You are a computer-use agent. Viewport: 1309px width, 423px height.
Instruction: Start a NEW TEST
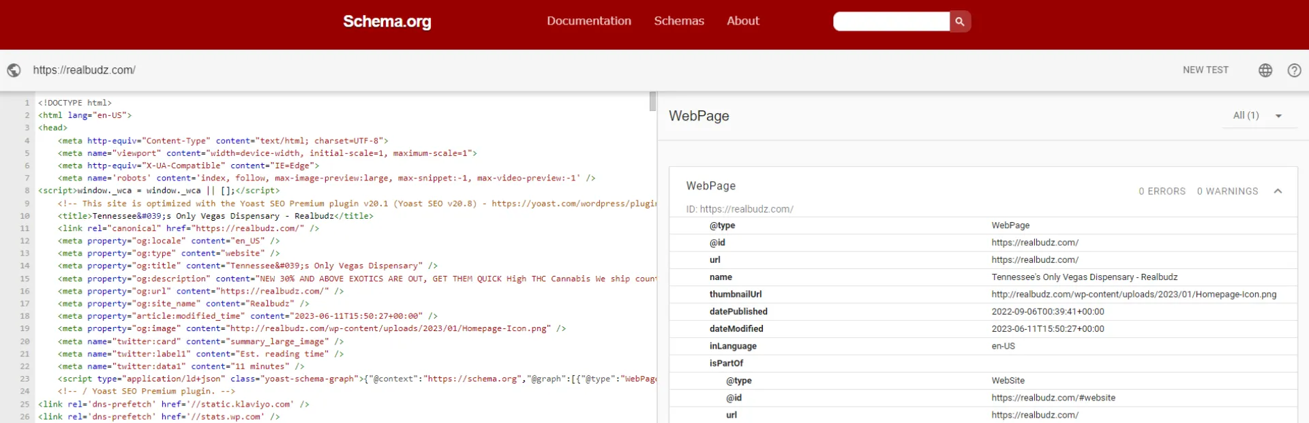coord(1205,70)
